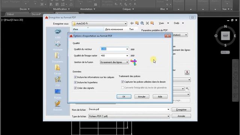This screenshot has height=135, width=240.
Task: Click the E compass direction on ViewCube
Action: 235,36
